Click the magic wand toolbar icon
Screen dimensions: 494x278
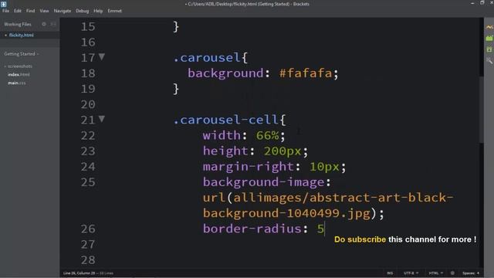pyautogui.click(x=489, y=60)
